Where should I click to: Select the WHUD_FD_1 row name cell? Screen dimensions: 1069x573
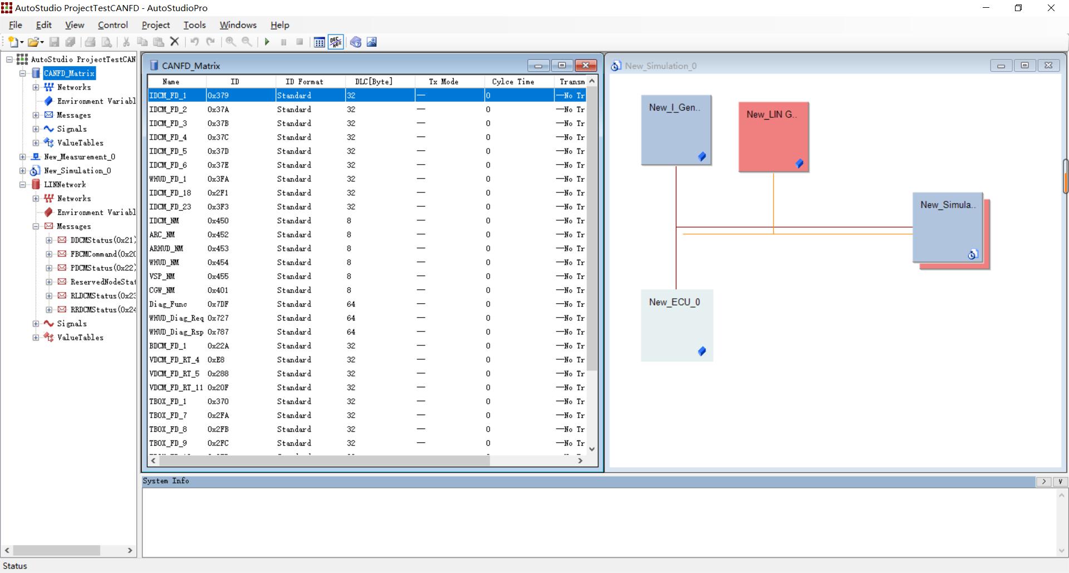coord(176,179)
